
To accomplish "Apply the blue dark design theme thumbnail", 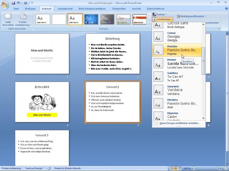I will 91,19.
